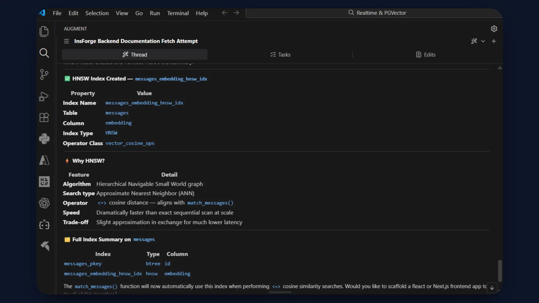The width and height of the screenshot is (539, 303).
Task: Open the Azure extension sidebar
Action: [44, 160]
